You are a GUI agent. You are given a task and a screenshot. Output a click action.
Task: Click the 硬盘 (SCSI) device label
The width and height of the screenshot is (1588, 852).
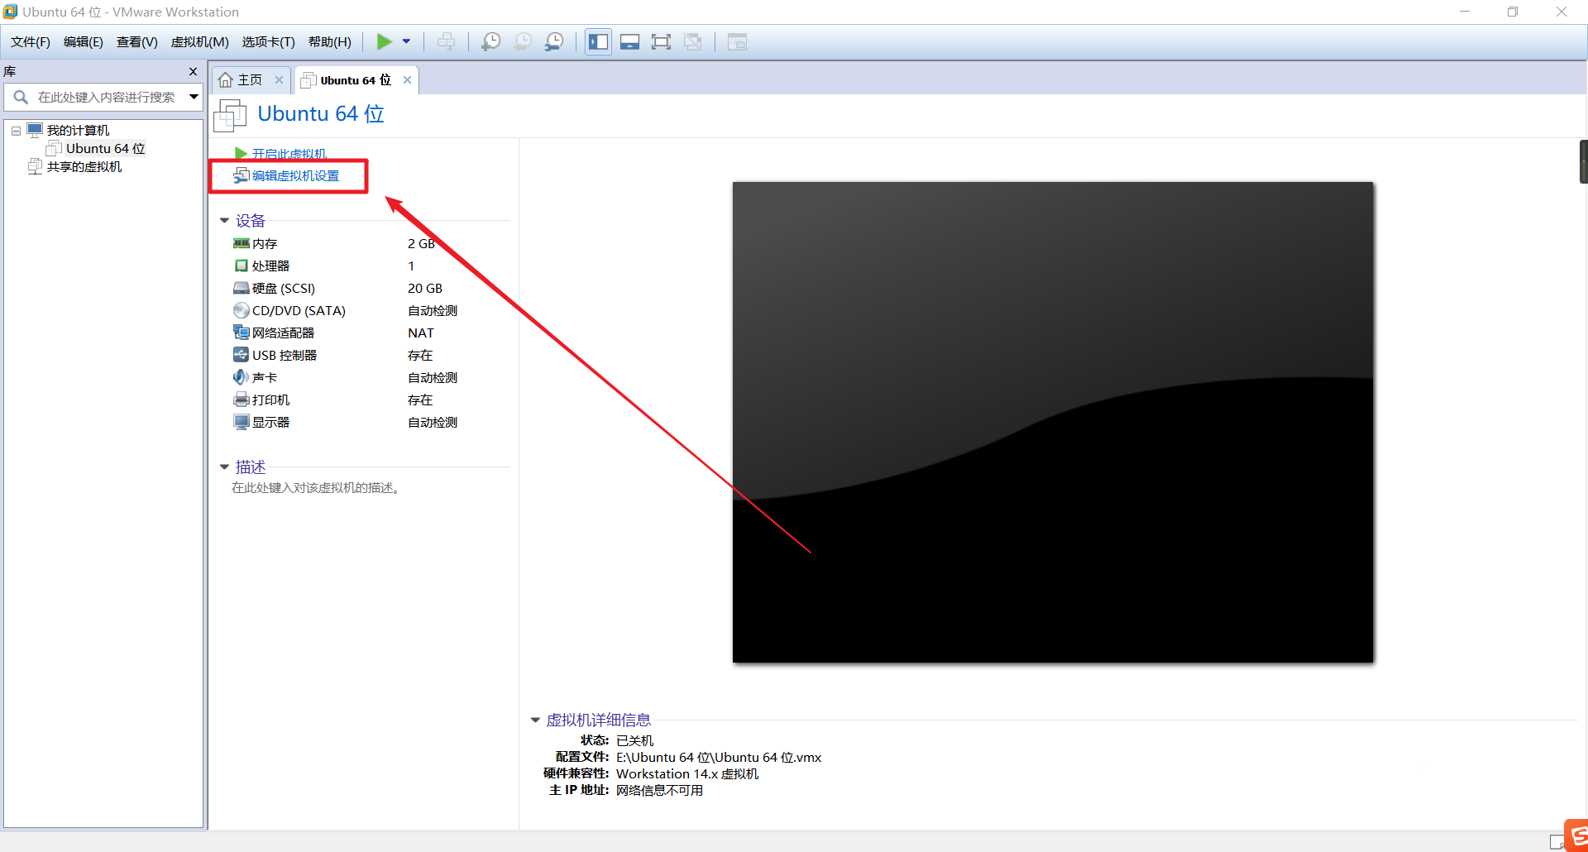[x=284, y=289]
